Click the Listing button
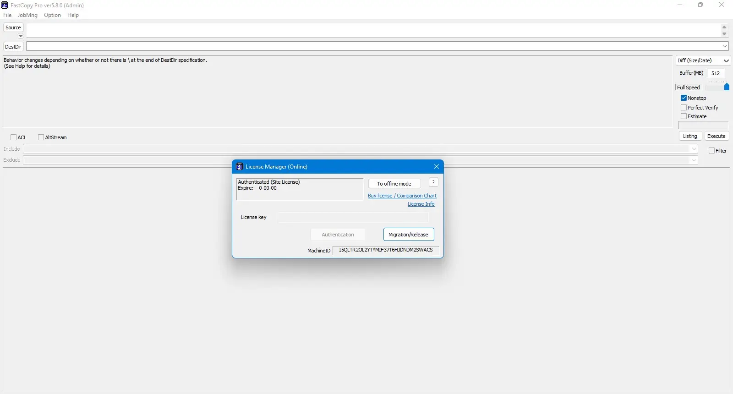 (x=690, y=136)
